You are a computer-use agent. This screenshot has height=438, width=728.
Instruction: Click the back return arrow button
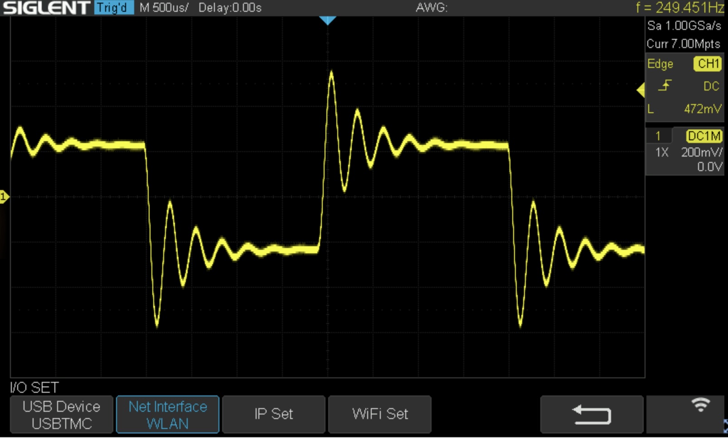click(x=592, y=414)
